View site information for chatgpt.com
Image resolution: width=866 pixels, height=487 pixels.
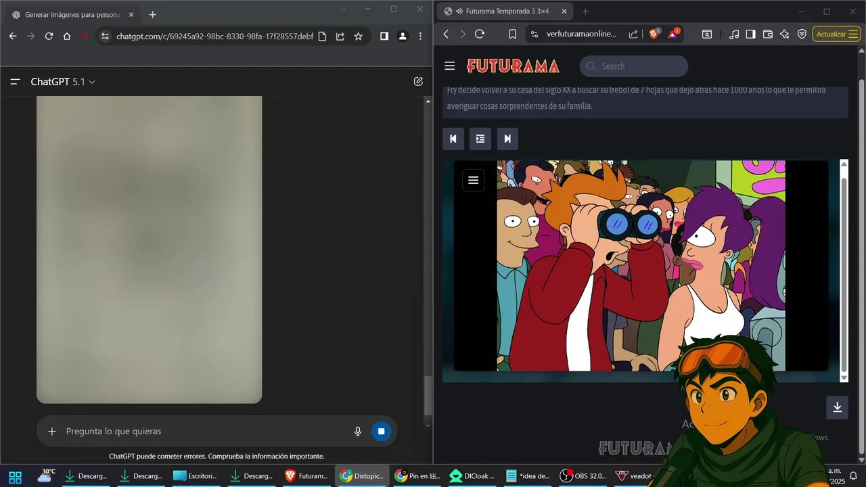pos(105,37)
